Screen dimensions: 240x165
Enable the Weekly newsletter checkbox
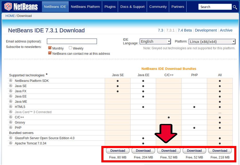click(x=70, y=48)
